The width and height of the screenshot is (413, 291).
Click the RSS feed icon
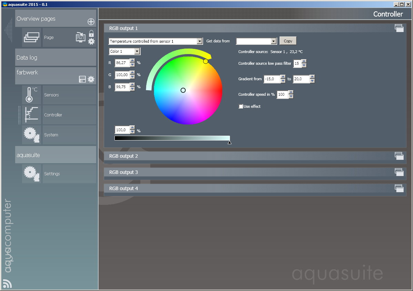pyautogui.click(x=7, y=284)
